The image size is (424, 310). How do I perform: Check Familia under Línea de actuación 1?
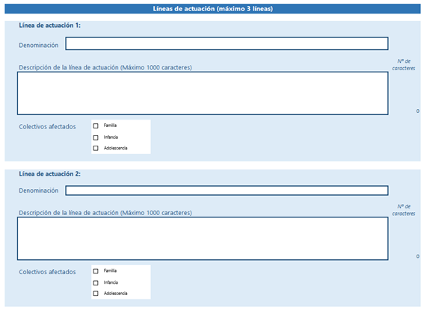96,125
